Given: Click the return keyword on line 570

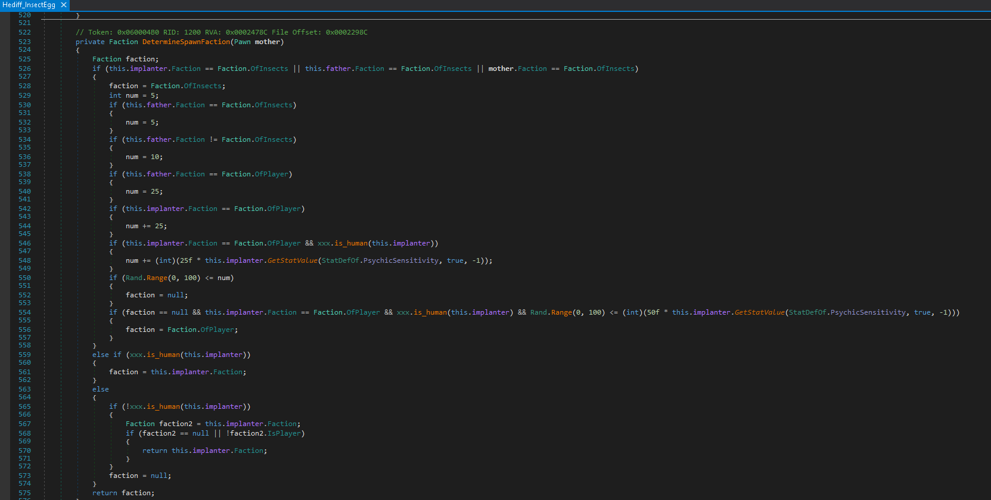Looking at the screenshot, I should [155, 451].
